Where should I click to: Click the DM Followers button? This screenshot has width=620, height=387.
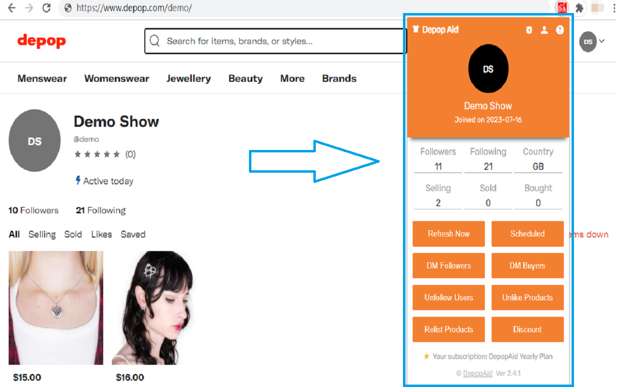tap(449, 266)
